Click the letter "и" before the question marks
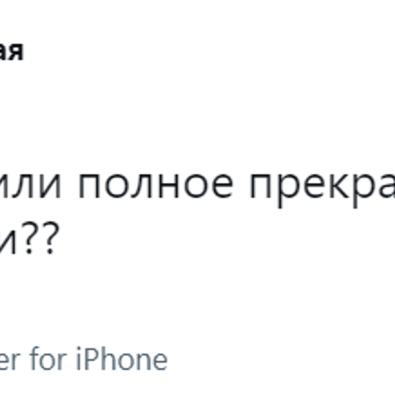The height and width of the screenshot is (395, 395). [8, 241]
